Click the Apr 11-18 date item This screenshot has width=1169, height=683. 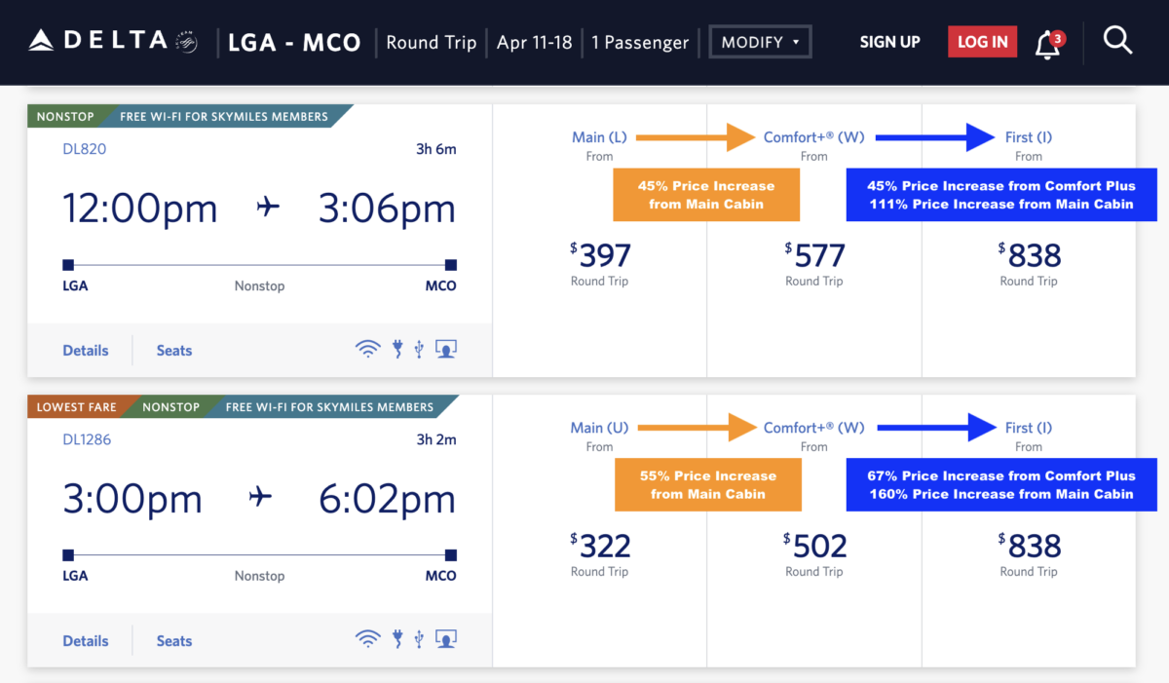(534, 42)
